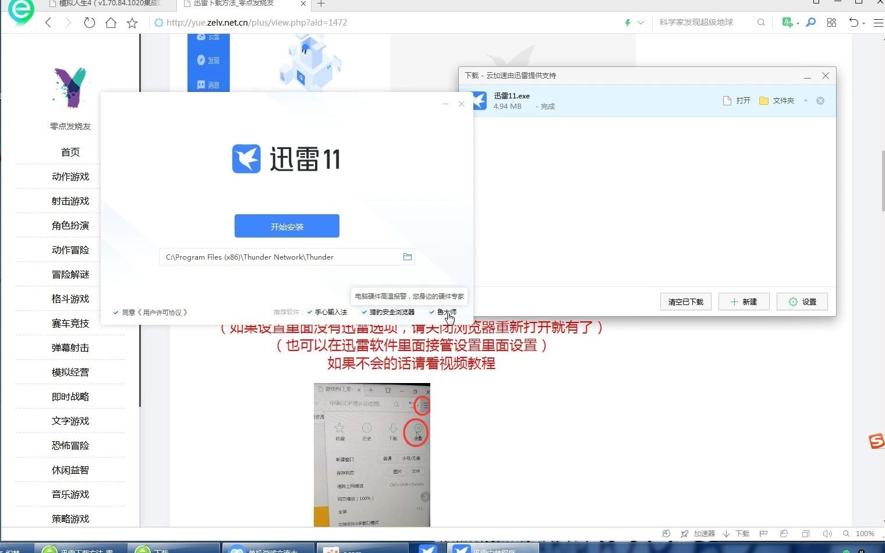
Task: Click the flag icon in status bar
Action: (763, 533)
